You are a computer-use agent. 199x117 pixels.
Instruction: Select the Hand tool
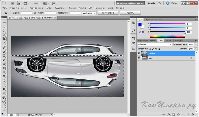click(x=4, y=106)
